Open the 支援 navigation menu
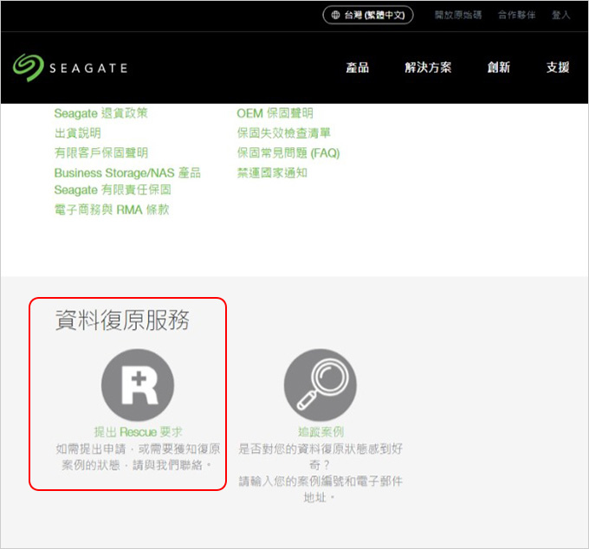The image size is (589, 549). pos(558,68)
